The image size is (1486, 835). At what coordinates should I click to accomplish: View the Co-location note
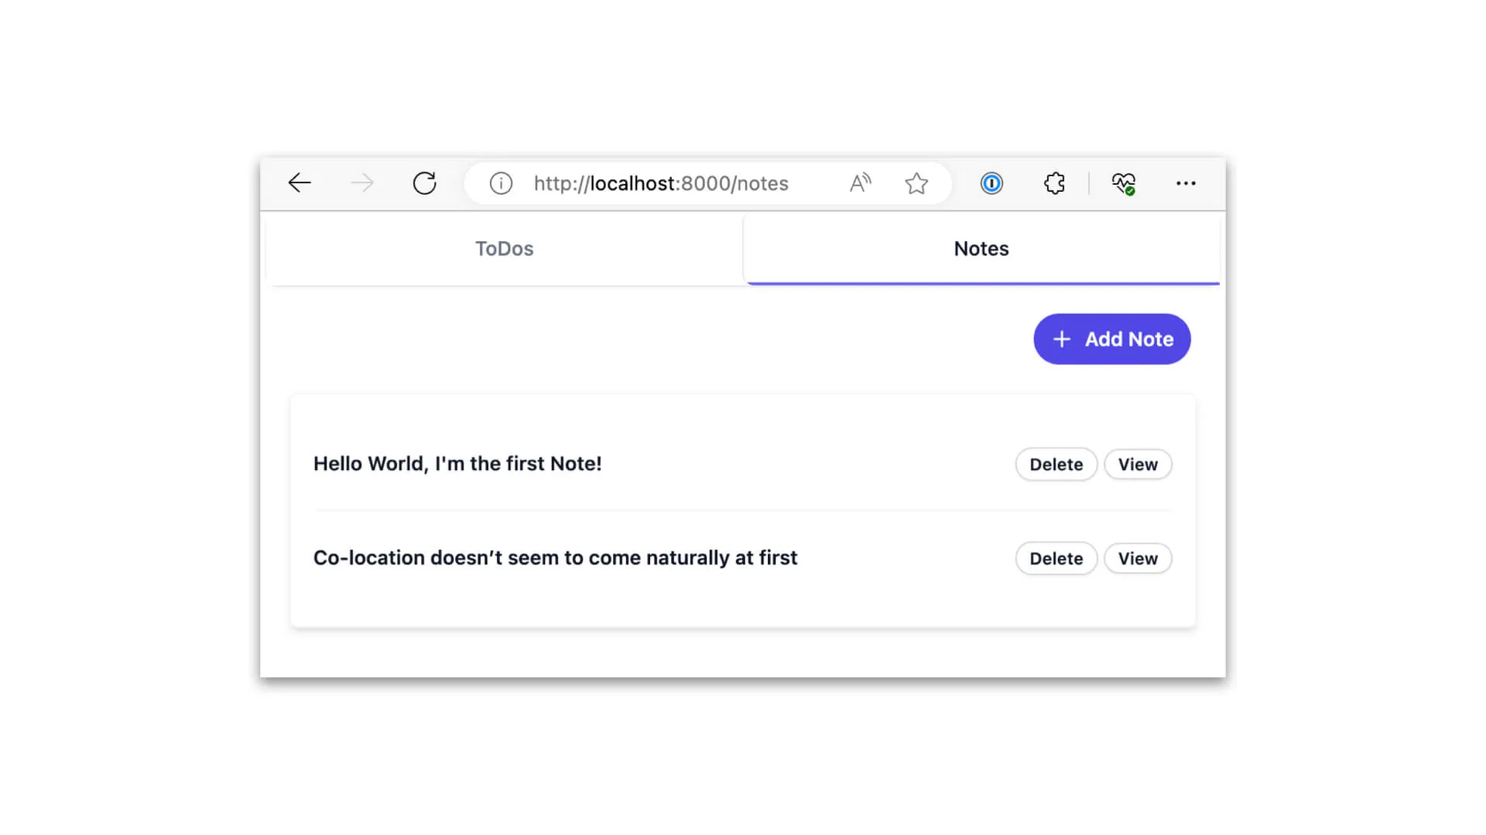point(1138,558)
